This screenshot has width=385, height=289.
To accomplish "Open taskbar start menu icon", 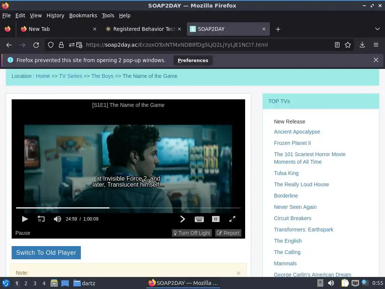I will pyautogui.click(x=6, y=283).
